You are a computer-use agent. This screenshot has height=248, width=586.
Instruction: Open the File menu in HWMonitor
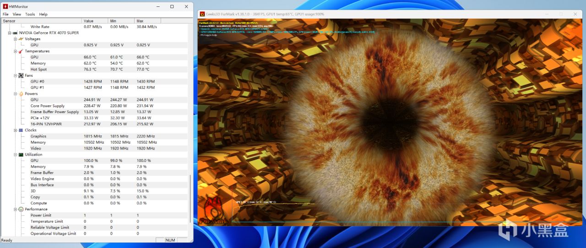pyautogui.click(x=5, y=14)
